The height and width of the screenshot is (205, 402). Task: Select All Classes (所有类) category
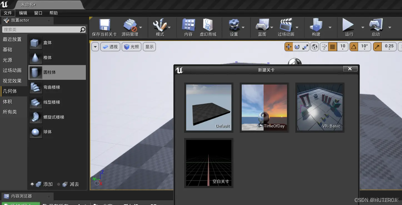click(x=14, y=112)
